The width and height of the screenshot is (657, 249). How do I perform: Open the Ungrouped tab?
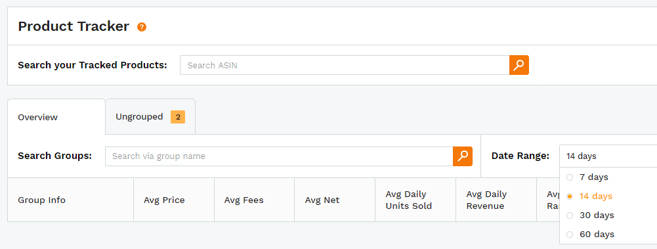(150, 117)
